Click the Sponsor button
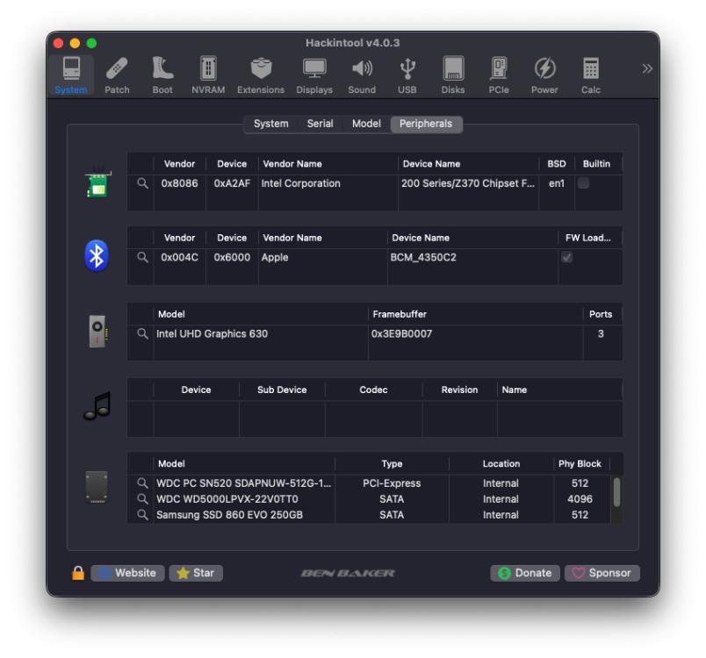 click(x=602, y=574)
